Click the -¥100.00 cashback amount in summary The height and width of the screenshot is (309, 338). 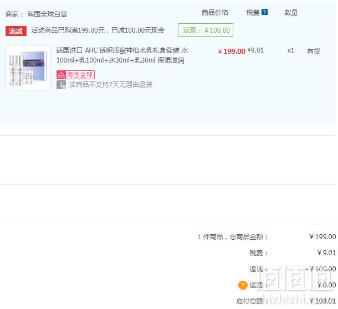point(321,269)
